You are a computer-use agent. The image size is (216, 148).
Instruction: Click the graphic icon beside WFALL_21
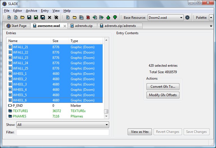(x=10, y=47)
